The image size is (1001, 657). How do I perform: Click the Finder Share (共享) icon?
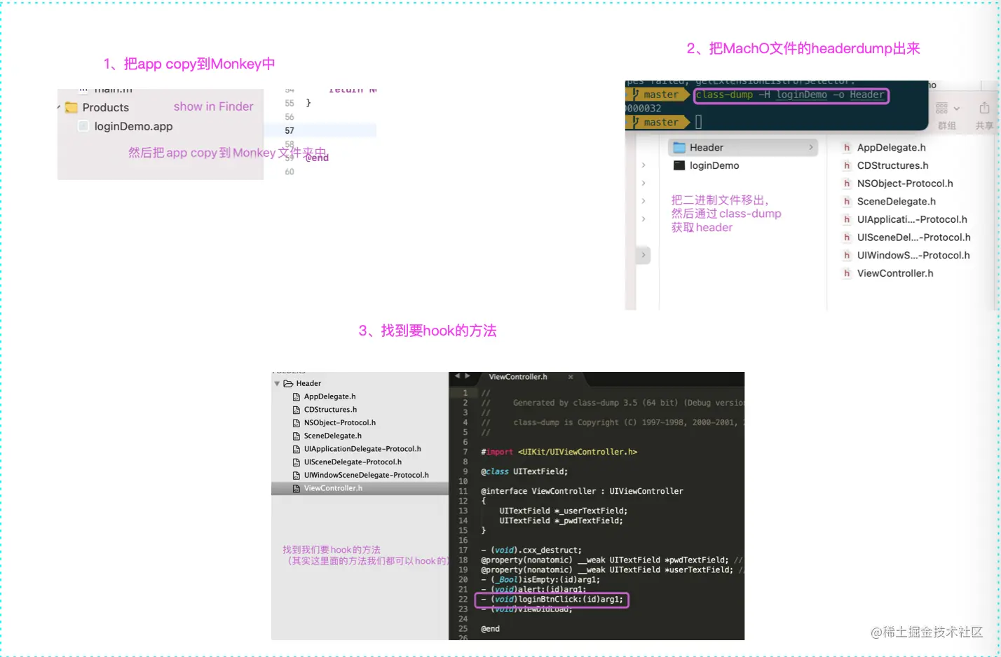(984, 108)
